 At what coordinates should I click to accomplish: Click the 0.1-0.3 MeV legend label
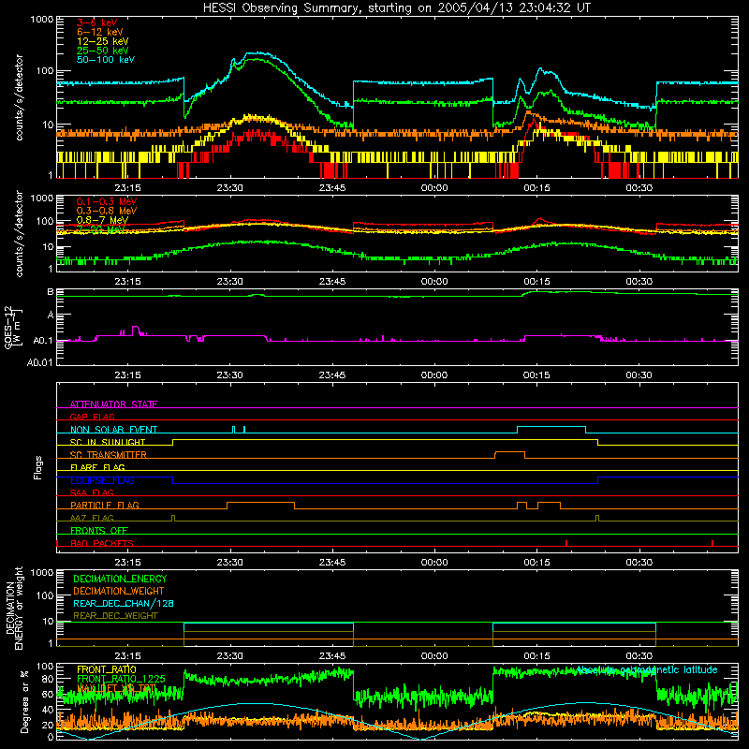point(106,201)
